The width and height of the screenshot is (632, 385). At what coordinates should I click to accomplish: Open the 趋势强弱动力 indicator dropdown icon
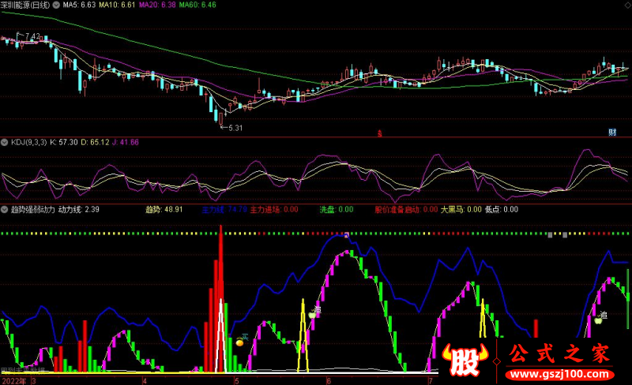(6, 210)
